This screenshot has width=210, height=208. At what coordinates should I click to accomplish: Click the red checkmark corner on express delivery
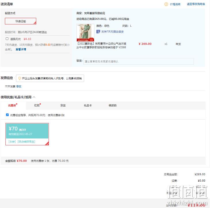(35, 23)
